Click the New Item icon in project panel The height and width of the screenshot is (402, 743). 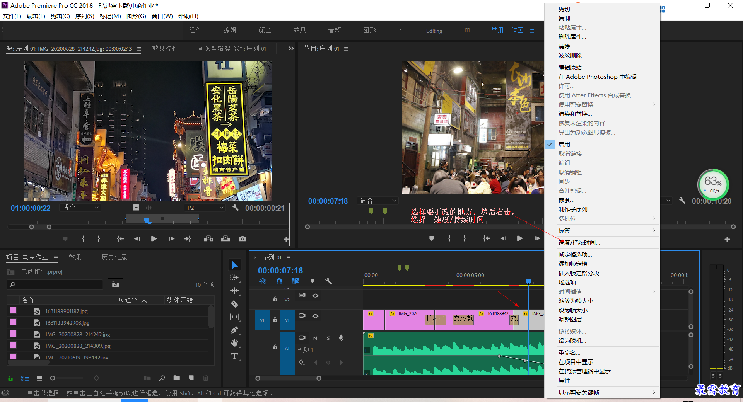tap(191, 378)
